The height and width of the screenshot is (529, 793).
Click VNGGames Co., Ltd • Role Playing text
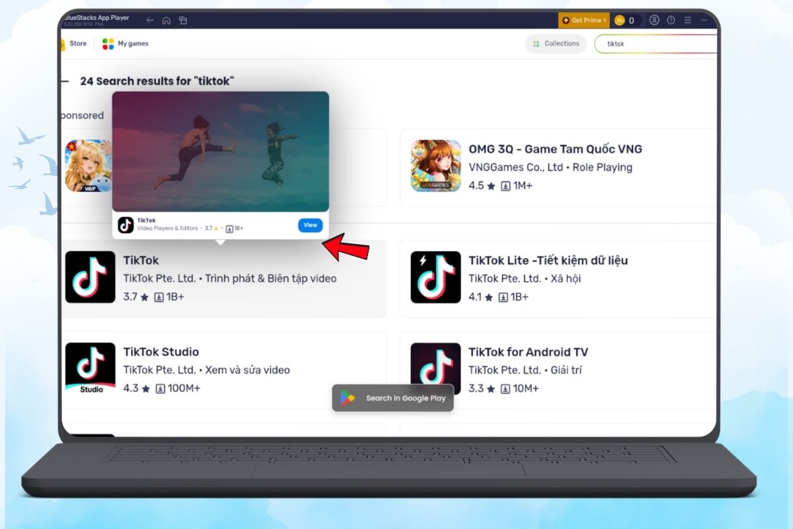(550, 167)
